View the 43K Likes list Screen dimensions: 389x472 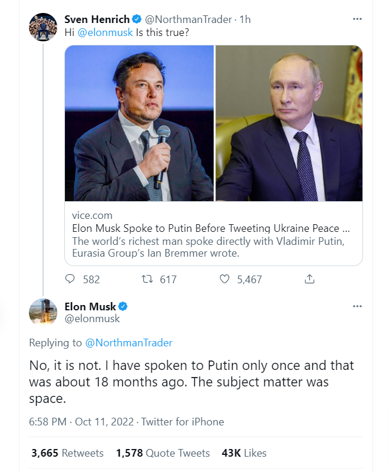click(244, 453)
